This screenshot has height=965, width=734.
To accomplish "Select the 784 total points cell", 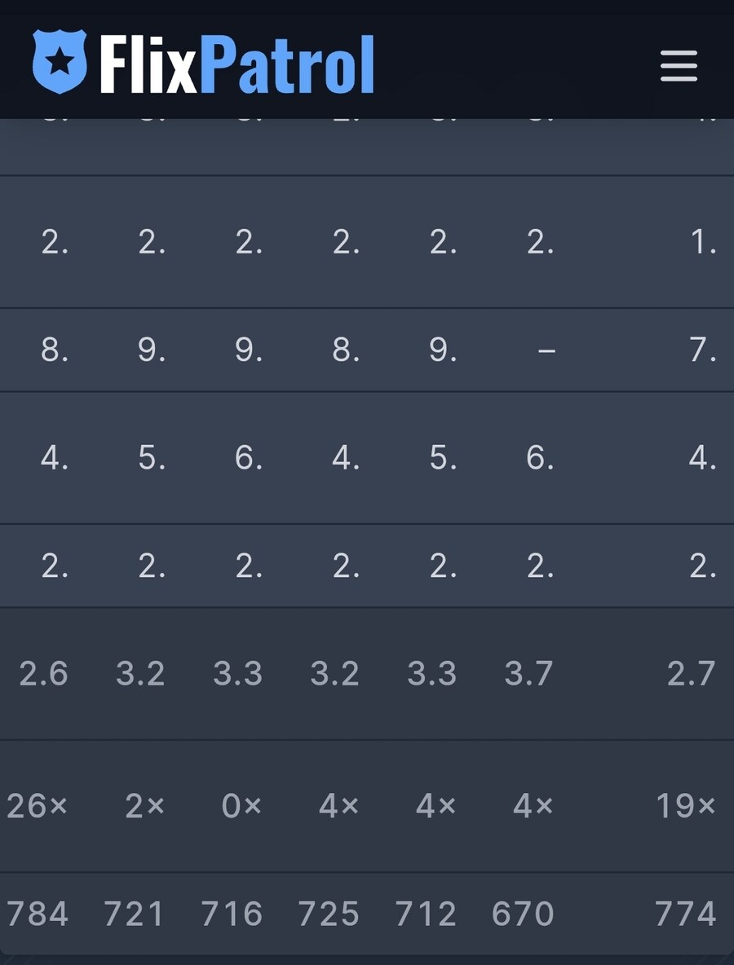I will [38, 914].
